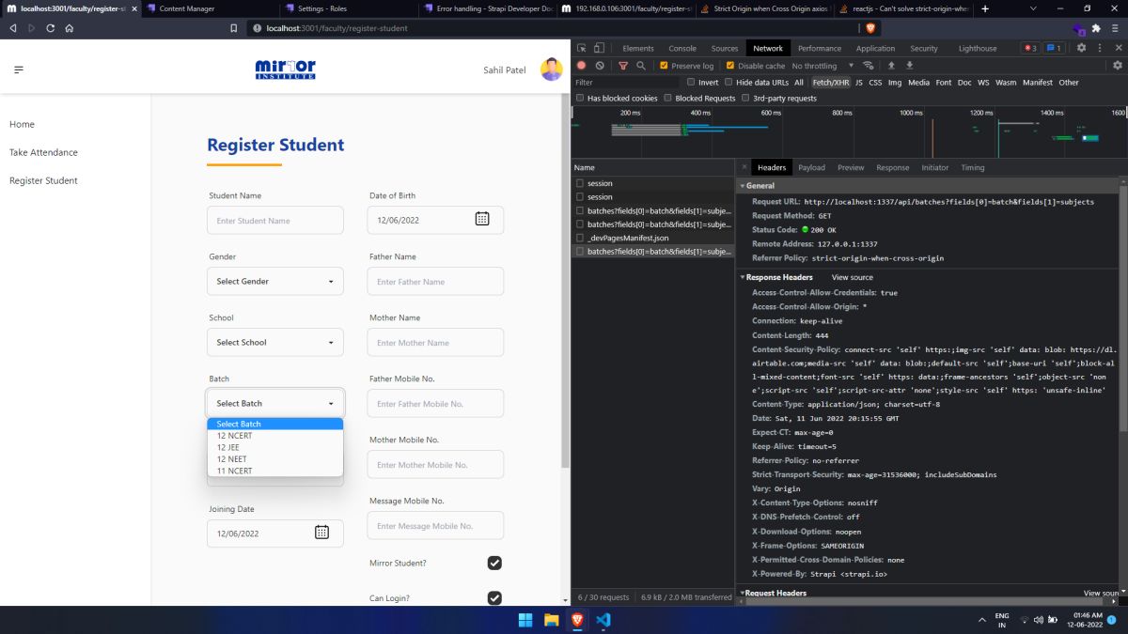Open Brave browser from taskbar
The height and width of the screenshot is (634, 1128).
pos(577,620)
